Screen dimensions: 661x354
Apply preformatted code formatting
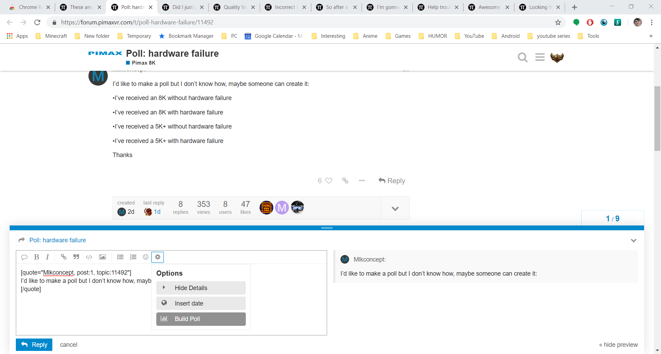[x=89, y=257]
